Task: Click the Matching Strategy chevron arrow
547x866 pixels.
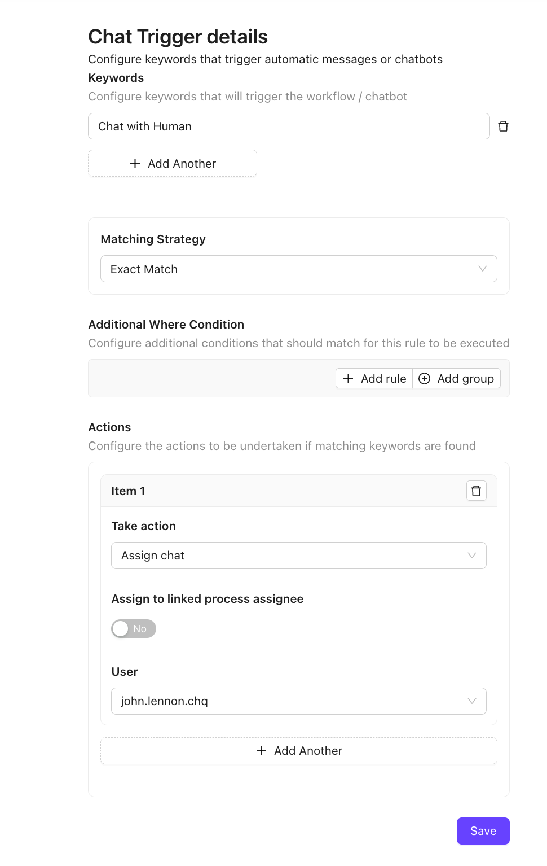Action: [482, 269]
